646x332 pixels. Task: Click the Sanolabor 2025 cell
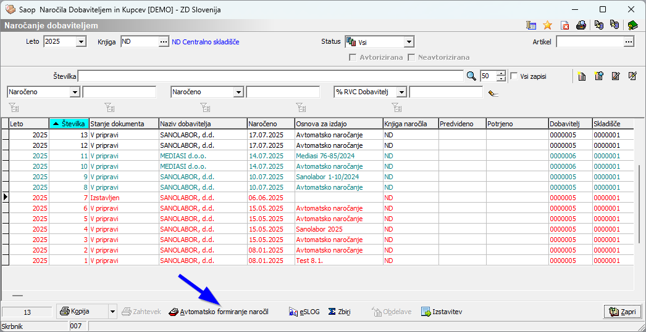(x=338, y=229)
